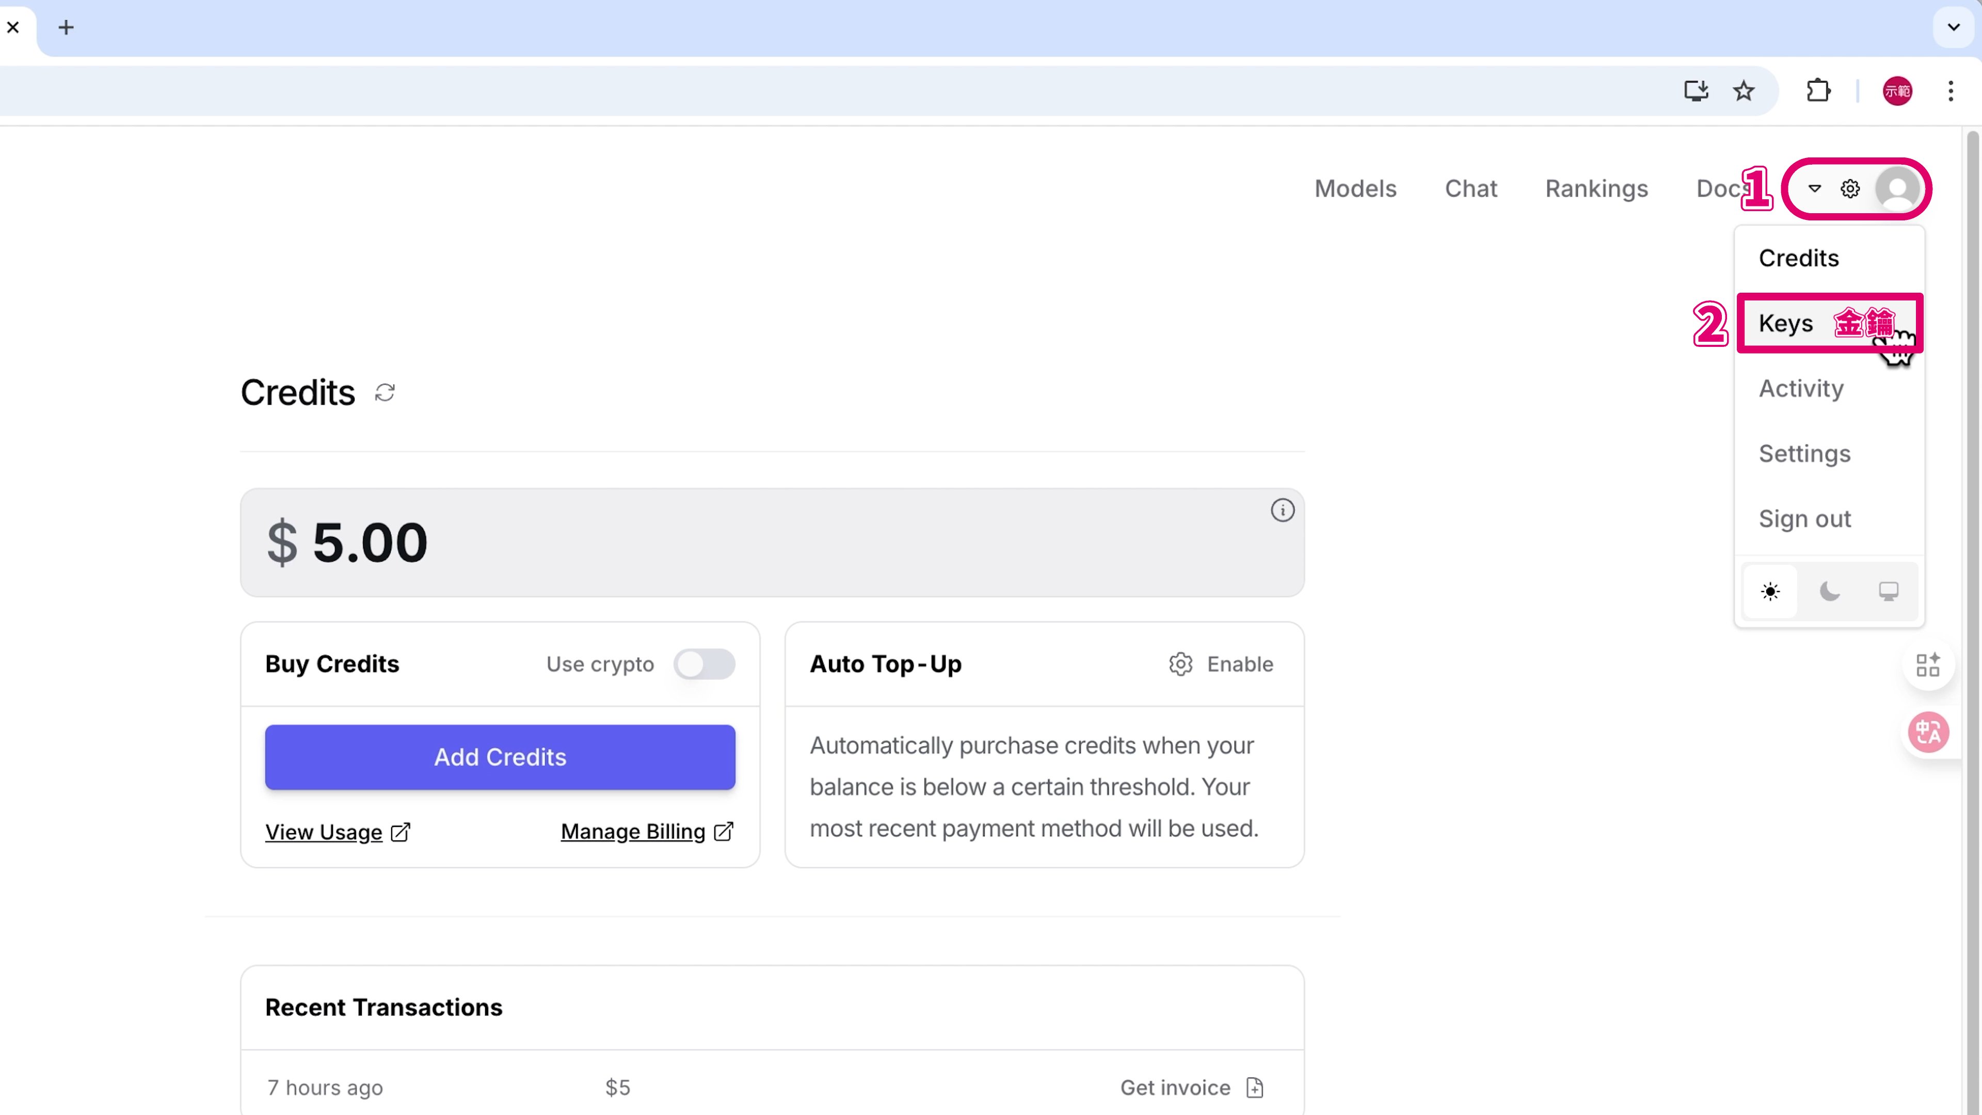Click the external-link icon beside Manage Billing
Screen dimensions: 1982x1115
coord(724,832)
